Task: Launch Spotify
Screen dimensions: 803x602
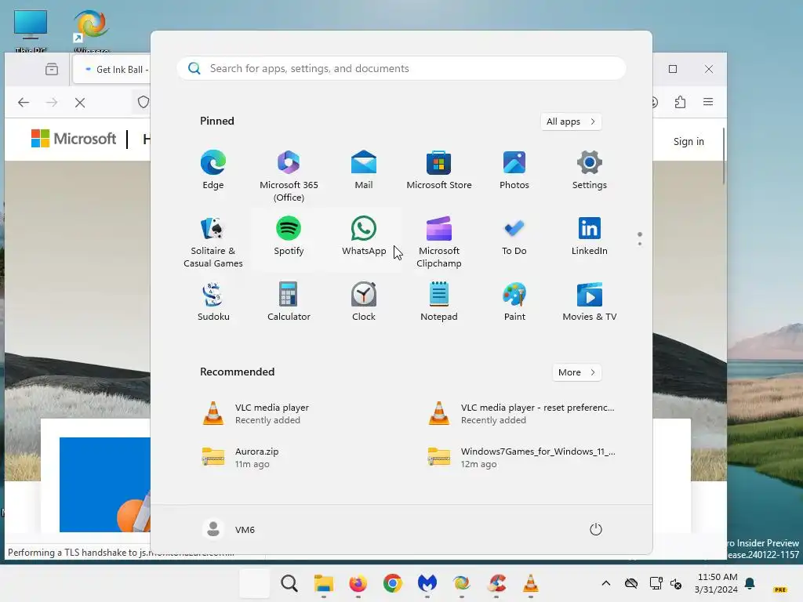Action: point(289,237)
